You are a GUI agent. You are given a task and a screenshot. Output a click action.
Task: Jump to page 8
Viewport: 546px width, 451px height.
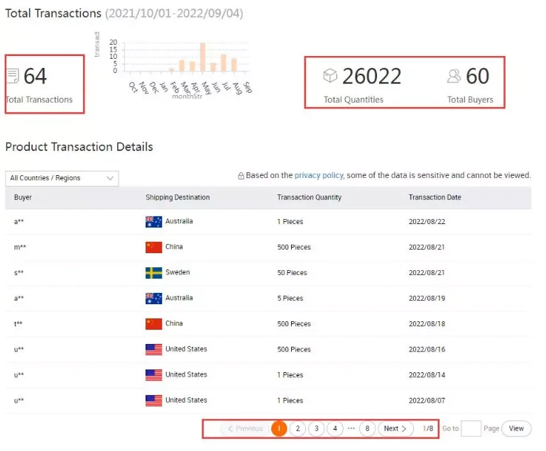(x=367, y=428)
